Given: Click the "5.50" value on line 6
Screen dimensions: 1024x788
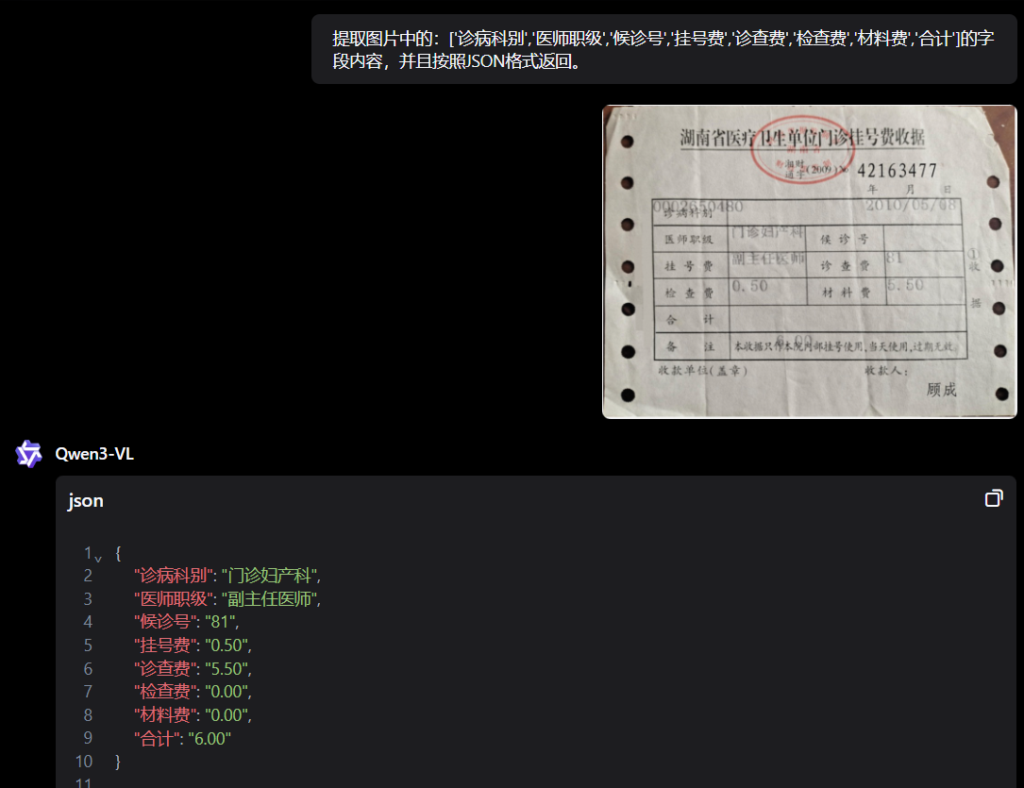Looking at the screenshot, I should click(x=226, y=668).
